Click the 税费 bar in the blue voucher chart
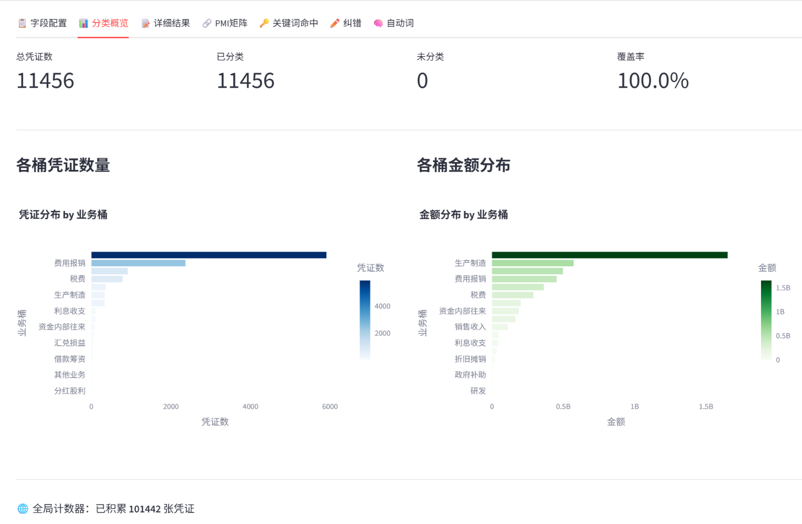802x524 pixels. (x=107, y=279)
